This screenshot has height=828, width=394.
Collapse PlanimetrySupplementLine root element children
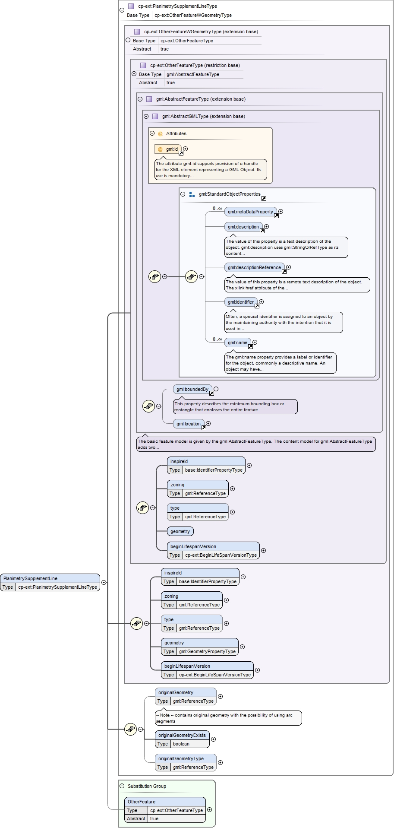[104, 582]
